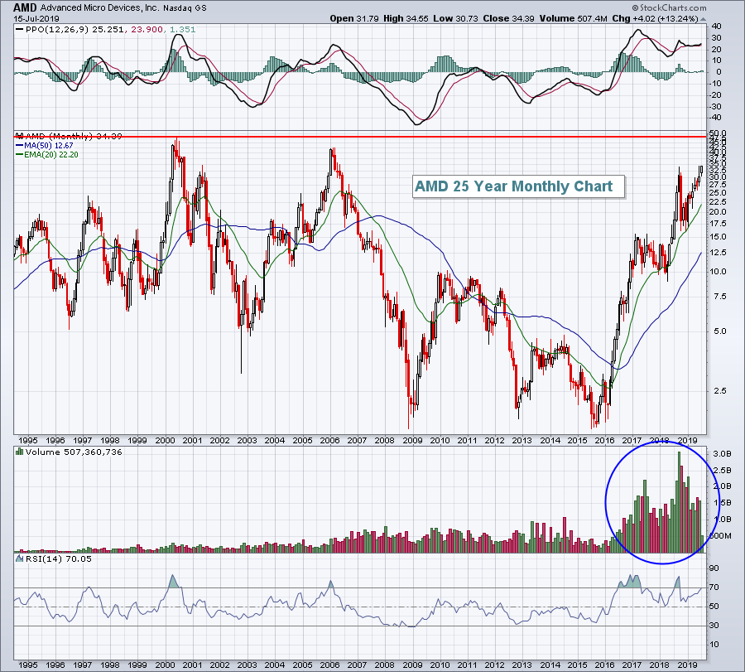This screenshot has height=672, width=745.
Task: Click the 'High 34.55' header value
Action: 406,18
